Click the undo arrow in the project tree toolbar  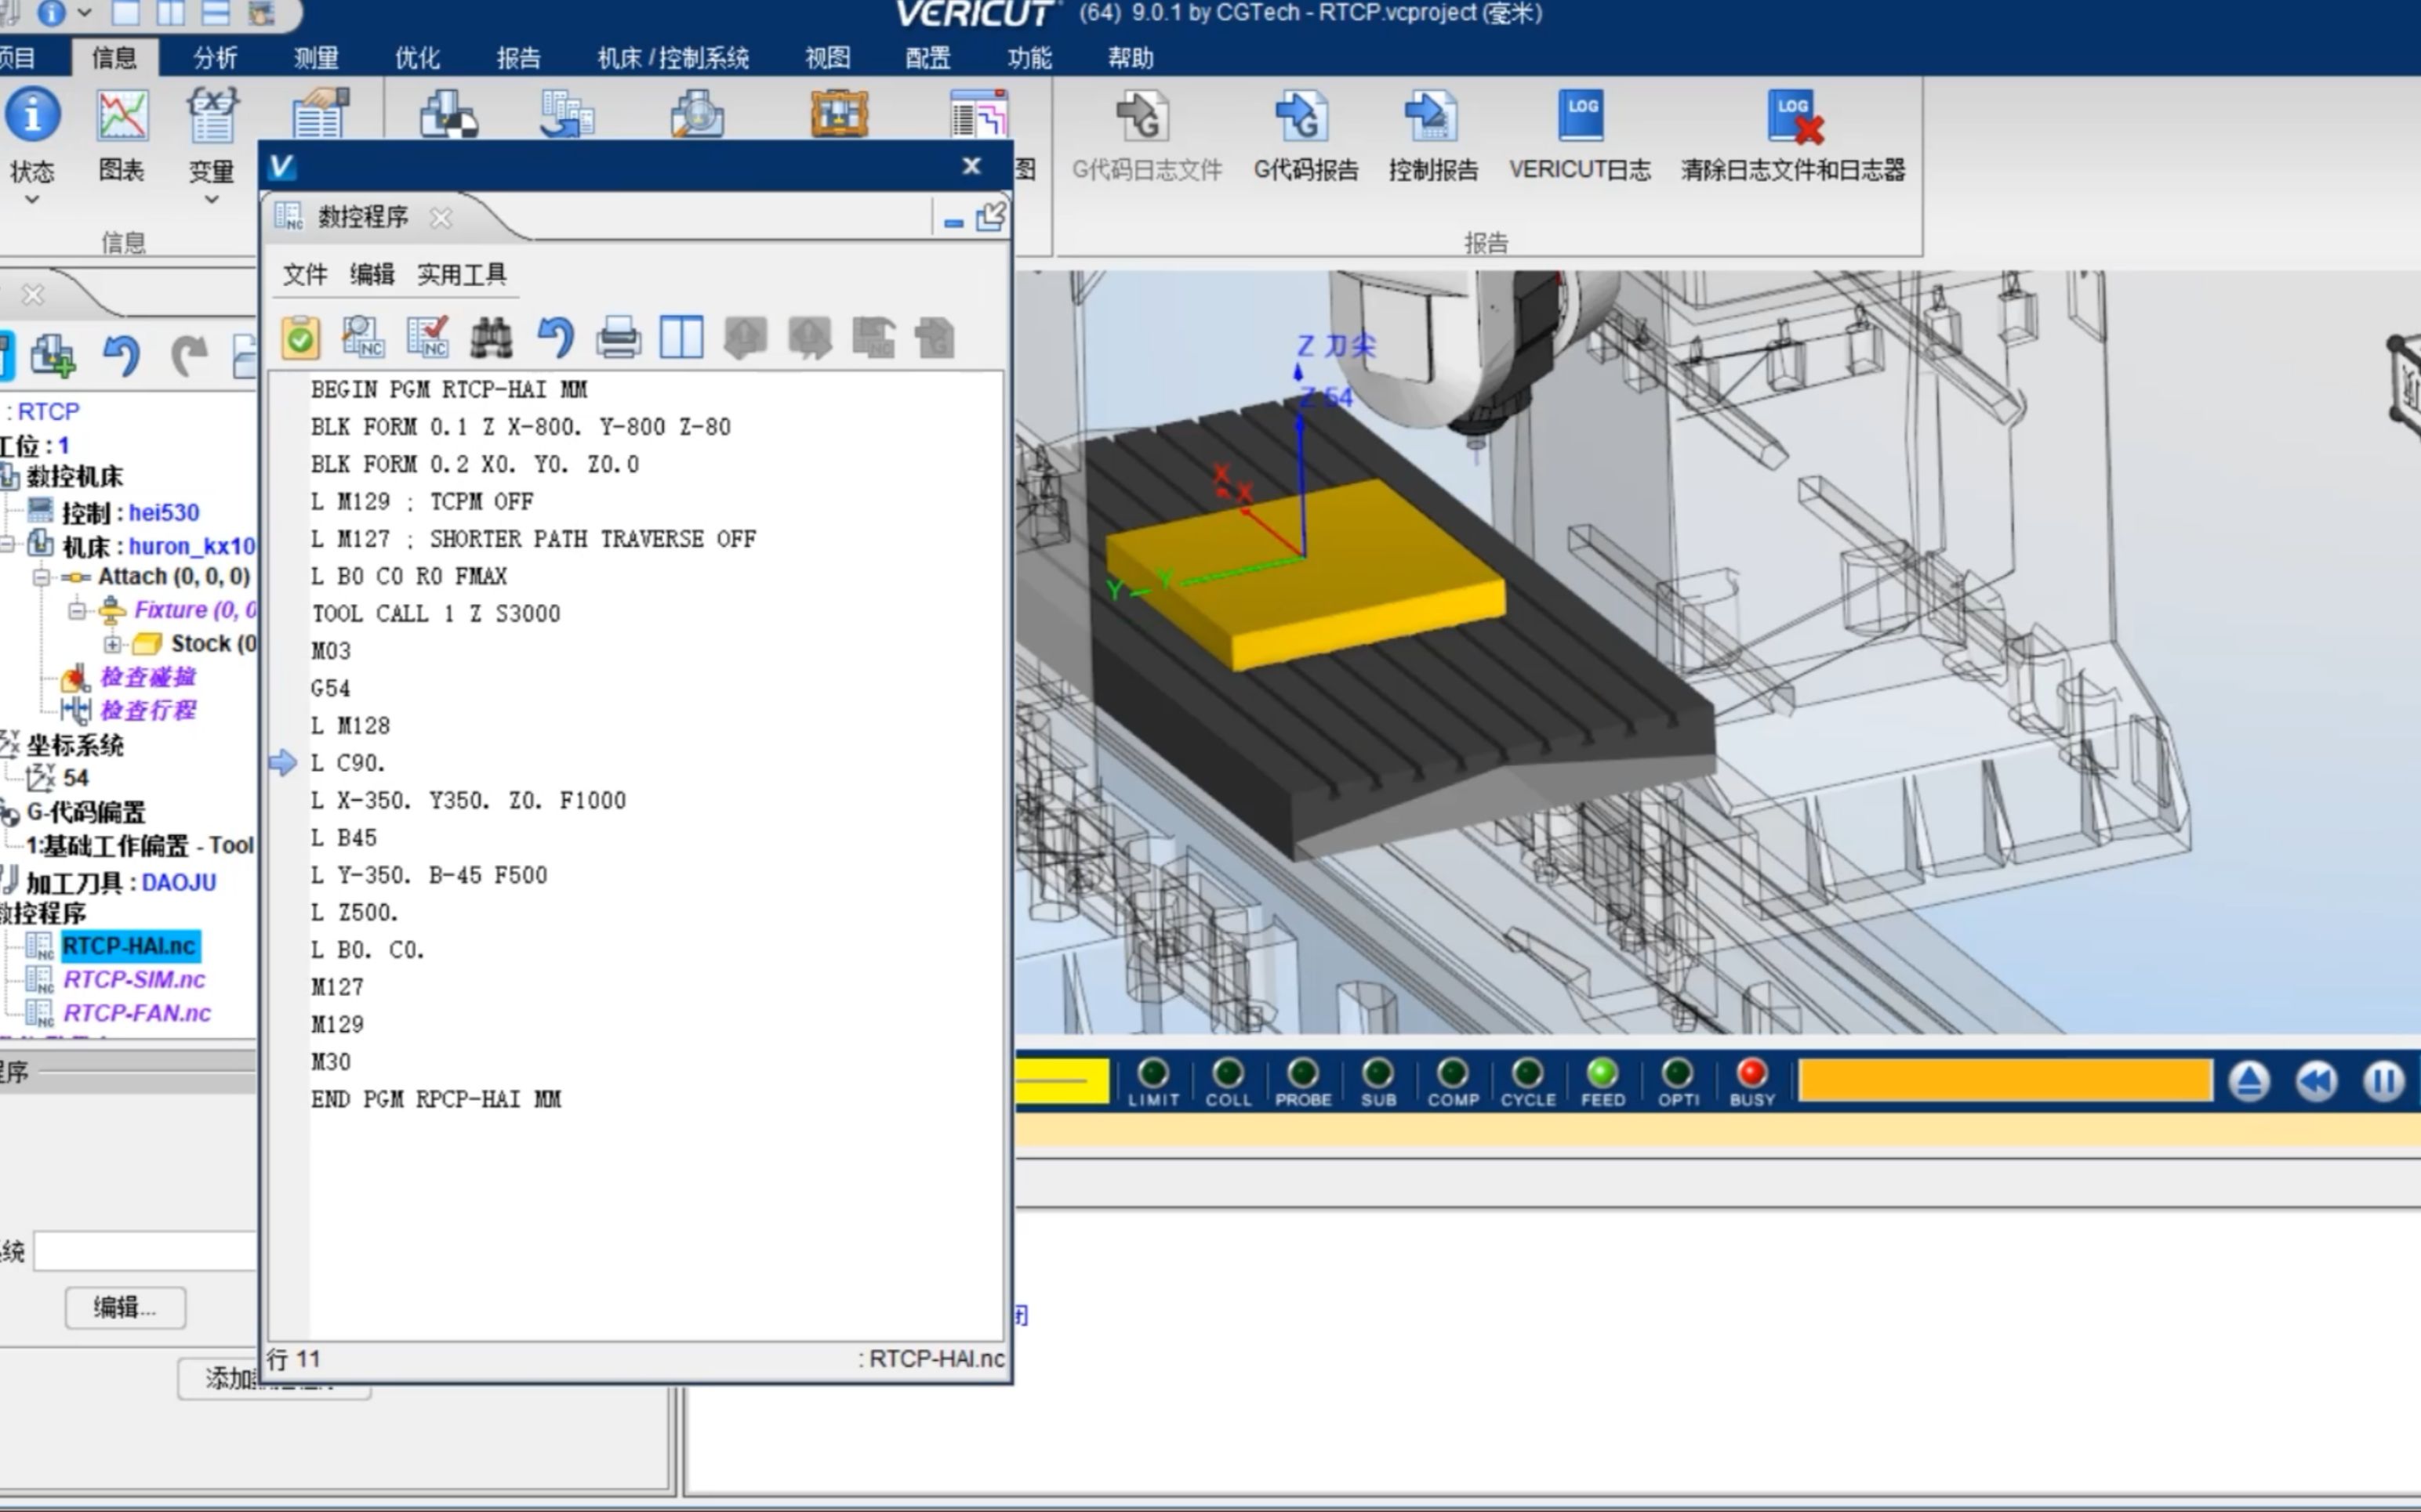click(x=122, y=356)
